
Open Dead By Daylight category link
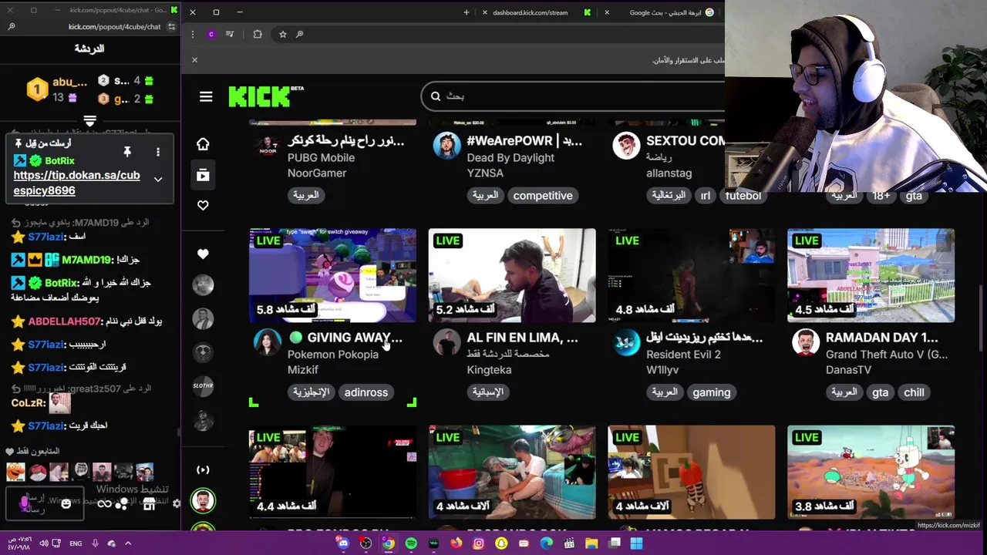click(510, 158)
